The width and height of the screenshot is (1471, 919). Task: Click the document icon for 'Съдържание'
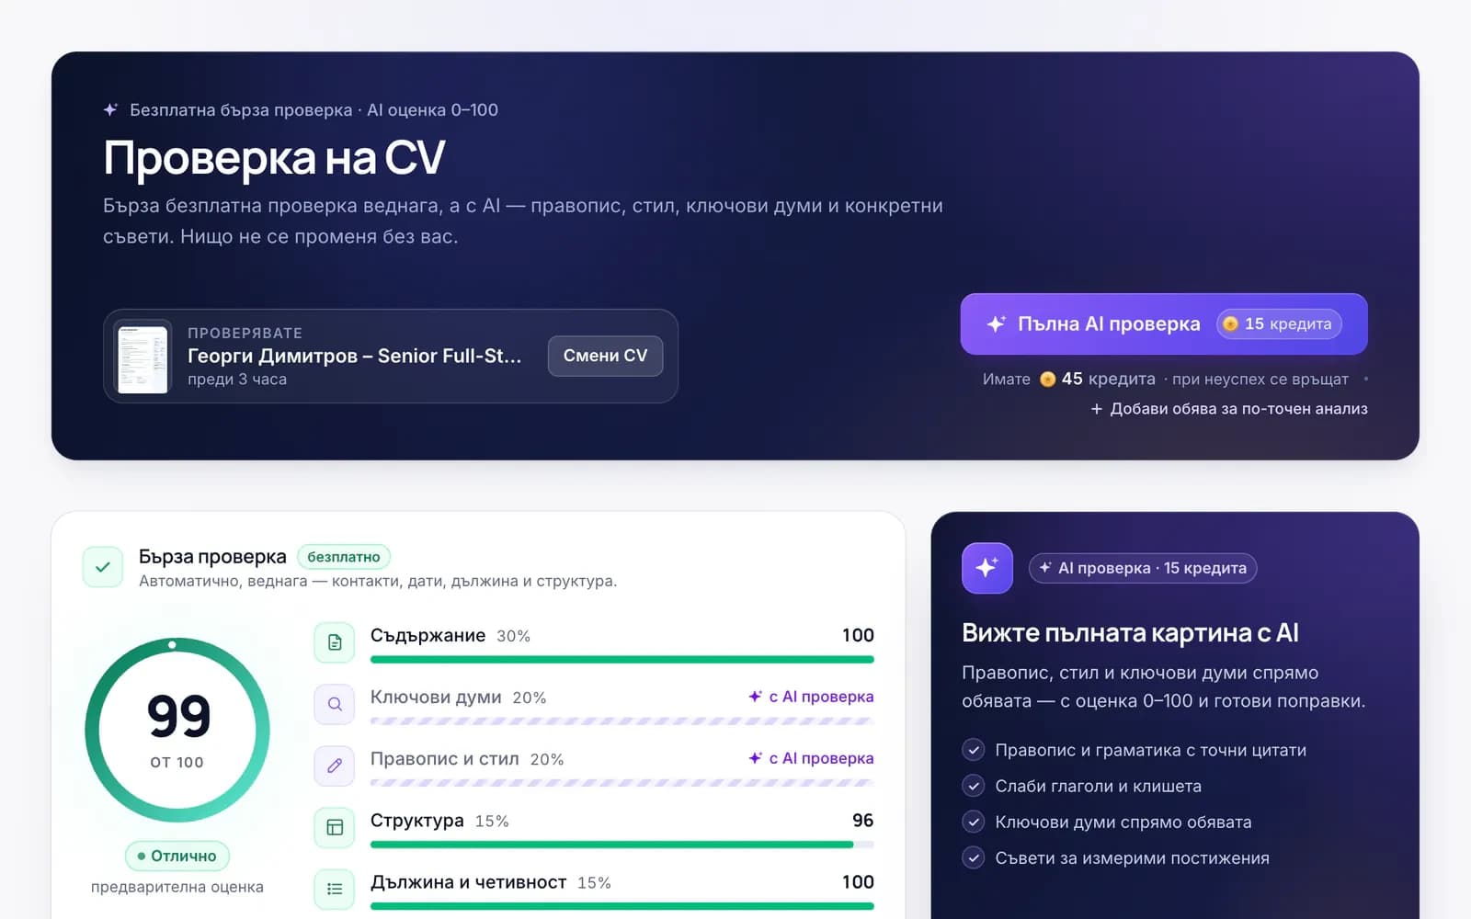click(335, 642)
